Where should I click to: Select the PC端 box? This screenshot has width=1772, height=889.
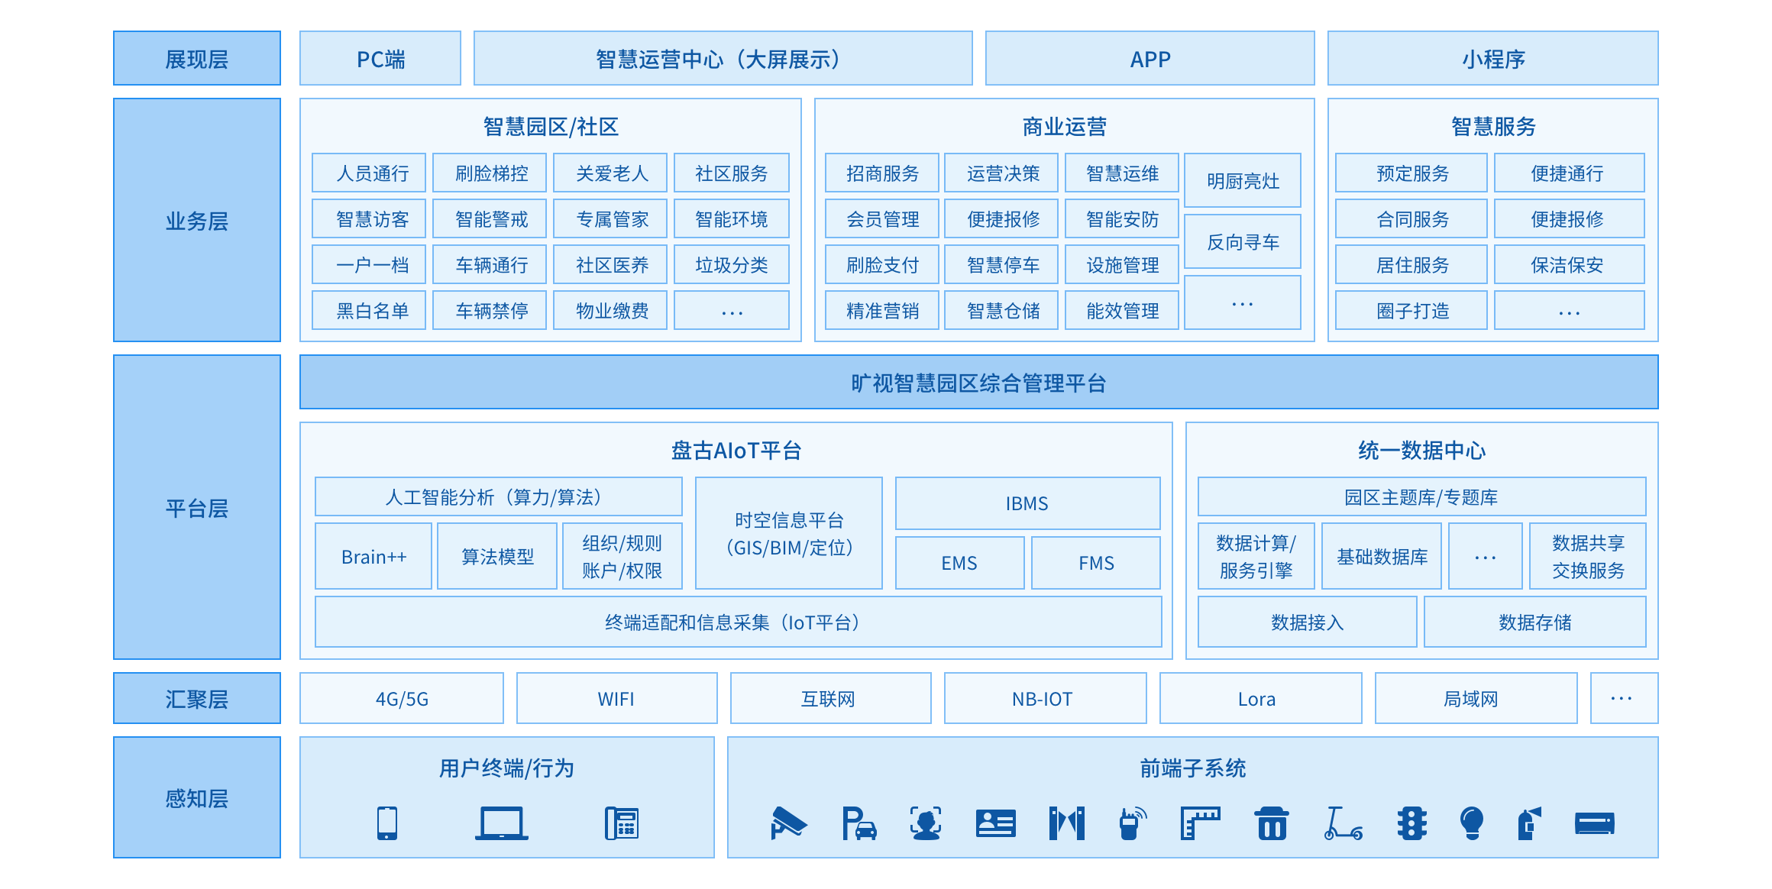380,59
